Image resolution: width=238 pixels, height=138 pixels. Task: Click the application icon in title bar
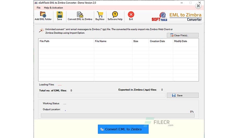(x=36, y=3)
